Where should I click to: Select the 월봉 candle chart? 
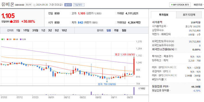124,30
